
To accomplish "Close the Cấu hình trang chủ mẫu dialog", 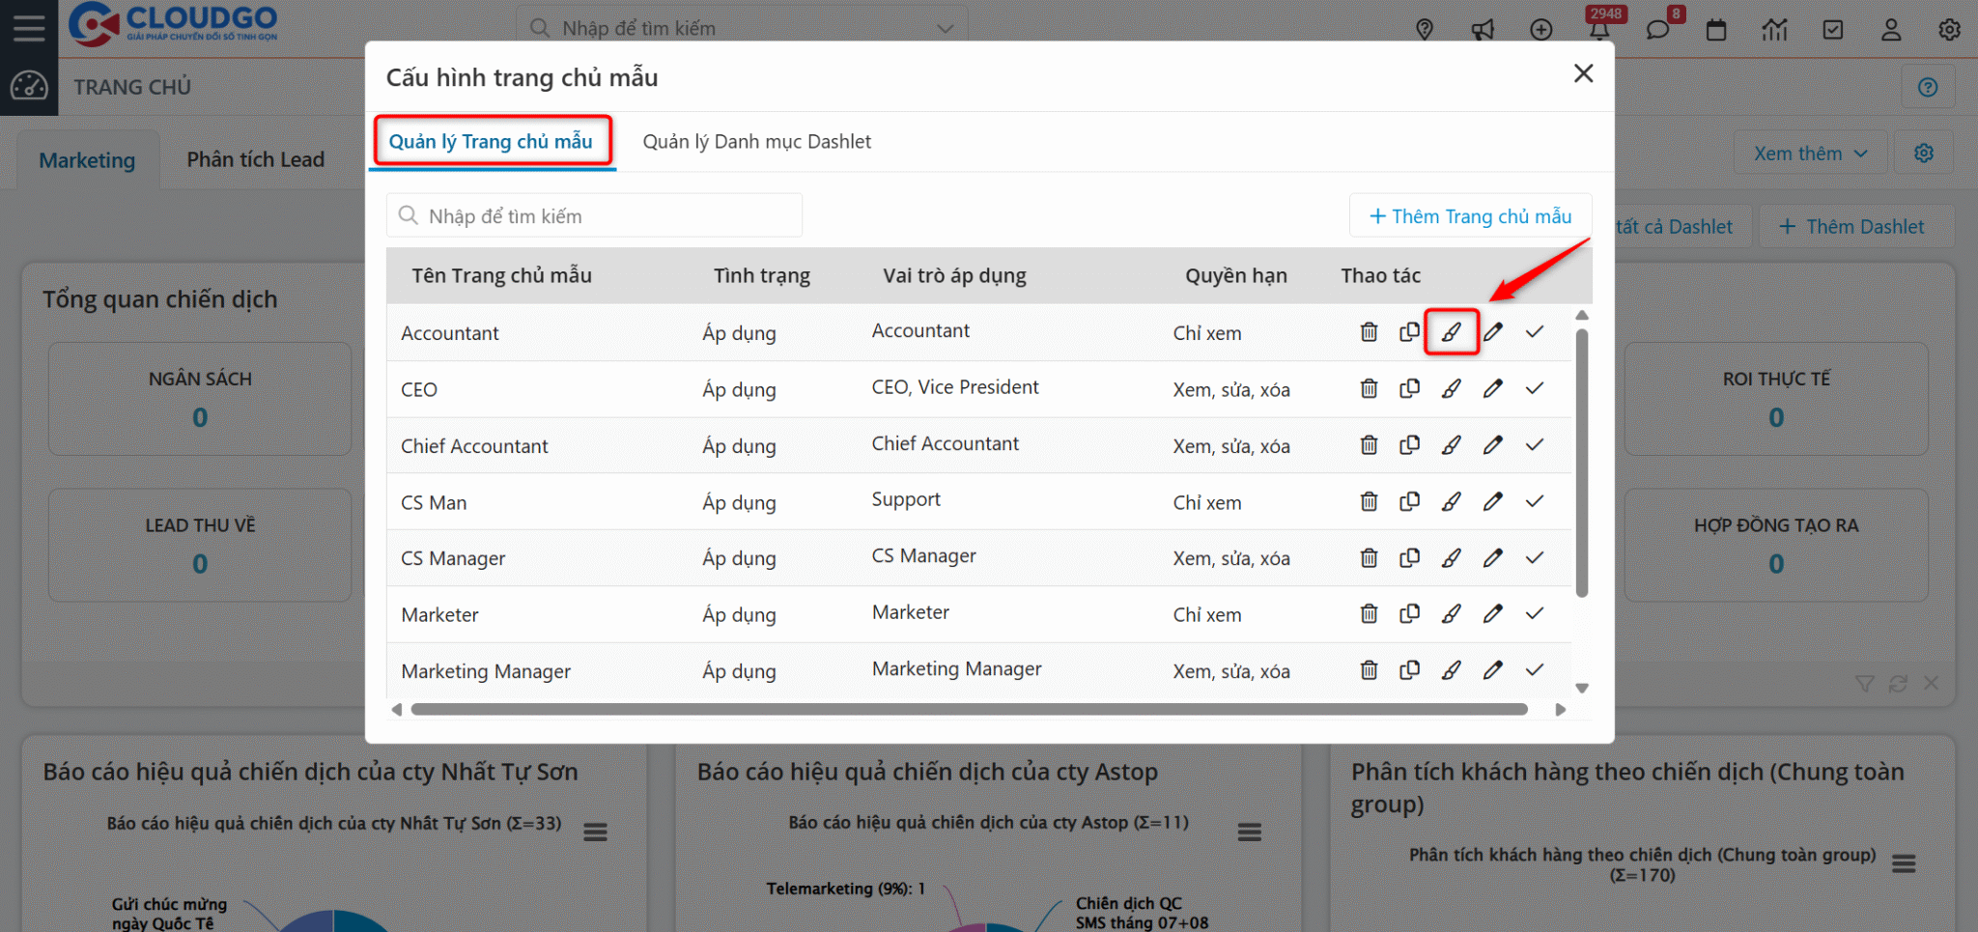I will pos(1583,73).
